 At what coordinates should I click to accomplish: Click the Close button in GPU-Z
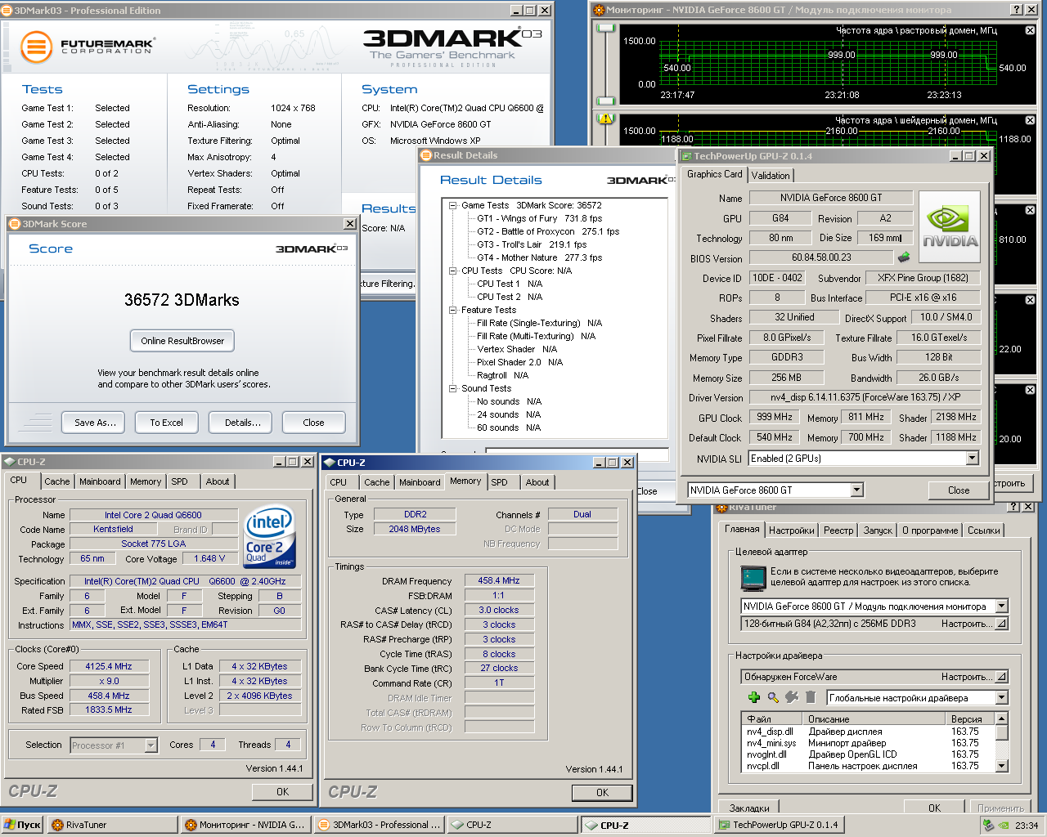click(x=959, y=490)
